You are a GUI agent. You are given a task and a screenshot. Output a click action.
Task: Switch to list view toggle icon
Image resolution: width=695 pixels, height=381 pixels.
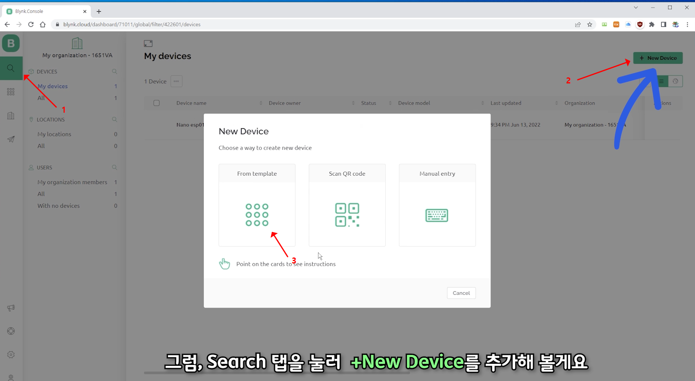(x=661, y=81)
